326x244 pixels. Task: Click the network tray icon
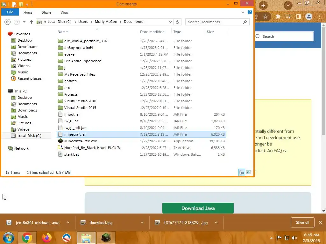coord(287,238)
